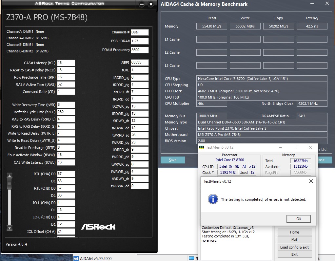This screenshot has height=261, width=335.
Task: Click the Memory Read 55430 MB/s value
Action: 212,26
